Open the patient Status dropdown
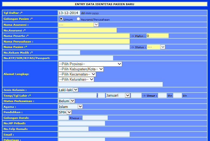Screen dimensions: 210x141 [156, 47]
